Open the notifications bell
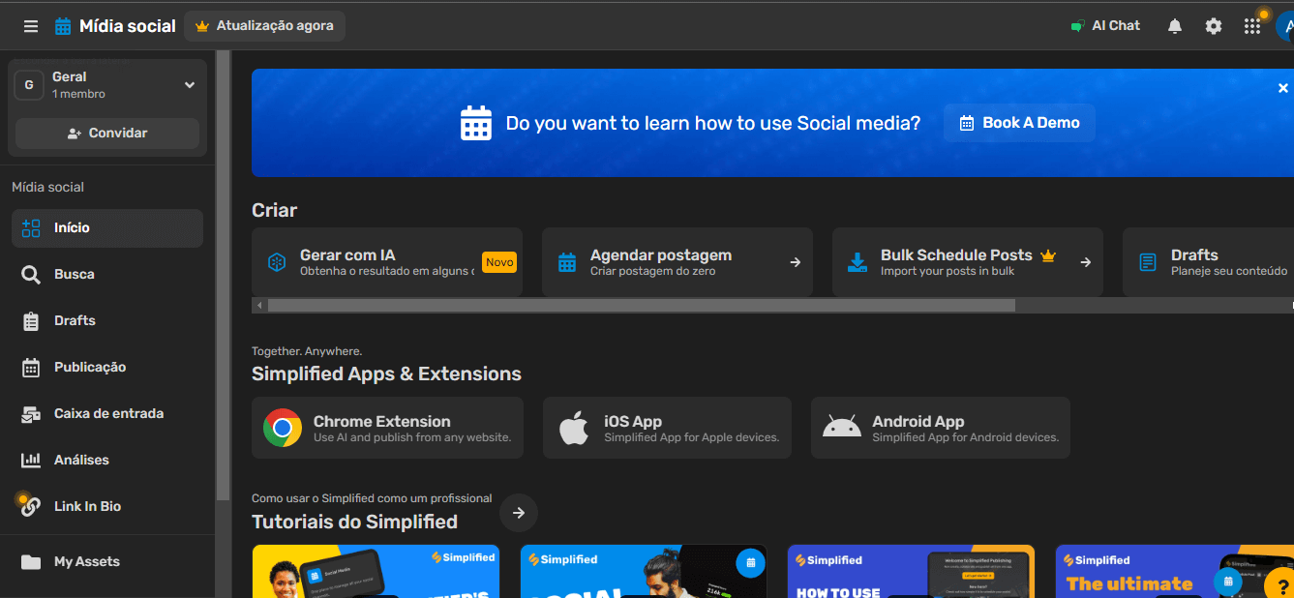The width and height of the screenshot is (1294, 598). click(x=1175, y=26)
